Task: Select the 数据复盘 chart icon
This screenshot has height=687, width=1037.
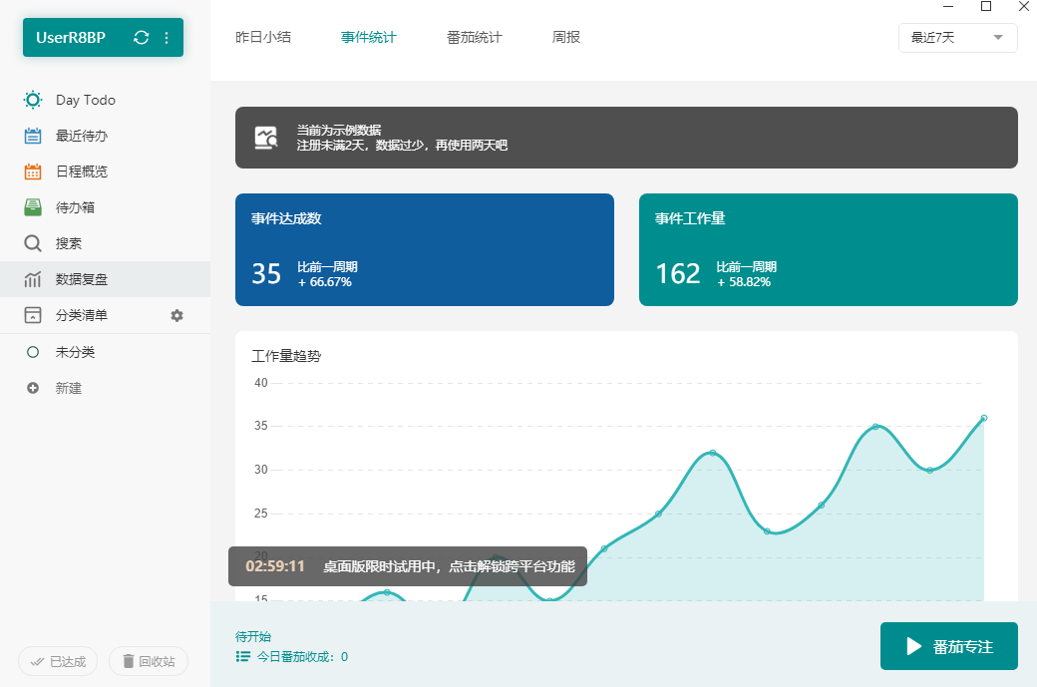Action: pyautogui.click(x=31, y=279)
